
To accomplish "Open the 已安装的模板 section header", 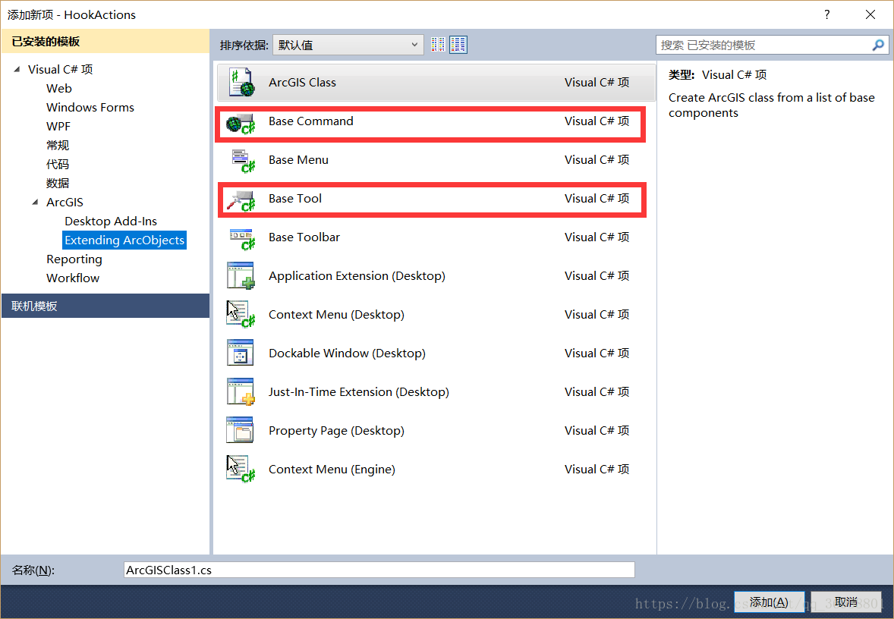I will tap(105, 42).
